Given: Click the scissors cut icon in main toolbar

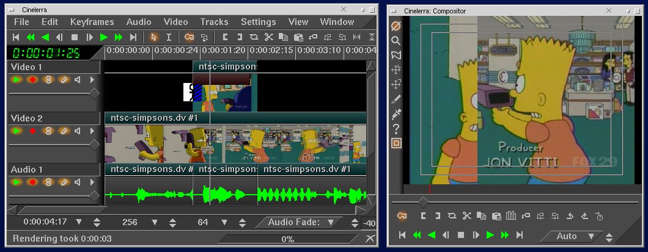Looking at the screenshot, I should pyautogui.click(x=268, y=37).
